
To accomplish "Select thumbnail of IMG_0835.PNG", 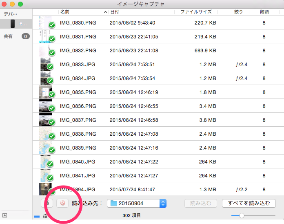I will coord(46,92).
